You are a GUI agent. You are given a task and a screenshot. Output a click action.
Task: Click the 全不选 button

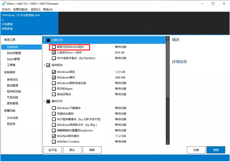point(52,150)
